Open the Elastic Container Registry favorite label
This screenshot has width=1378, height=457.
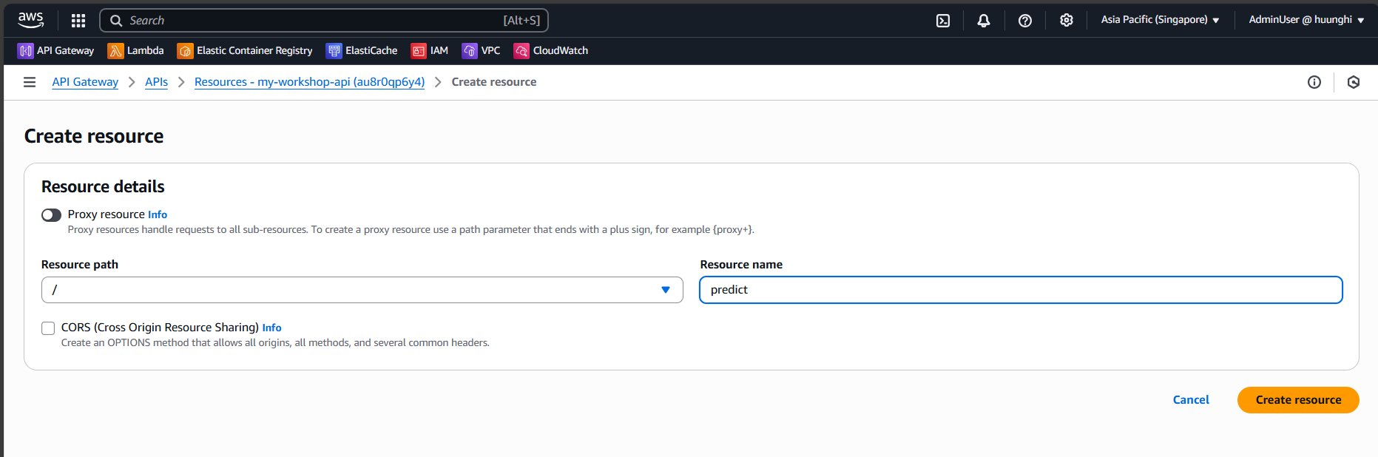pos(254,50)
